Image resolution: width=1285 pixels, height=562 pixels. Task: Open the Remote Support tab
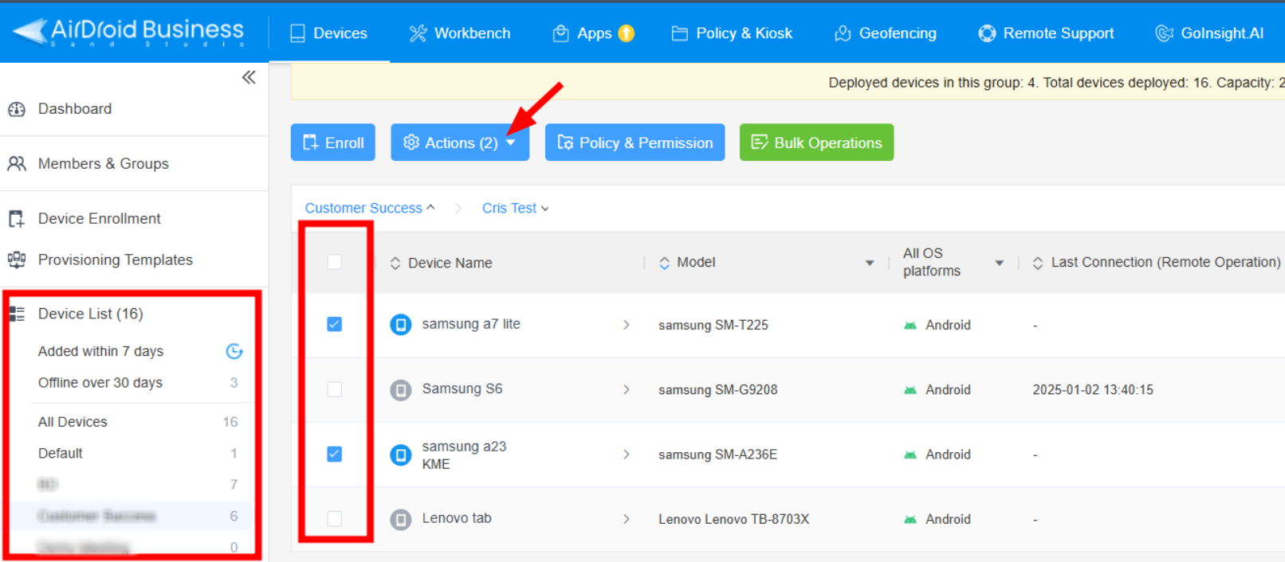pos(1046,33)
